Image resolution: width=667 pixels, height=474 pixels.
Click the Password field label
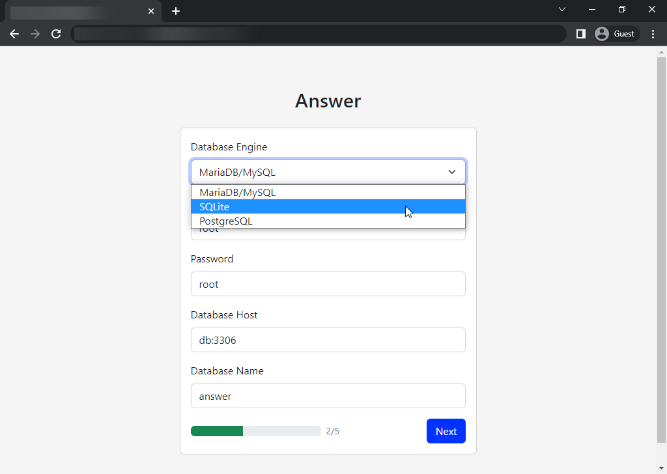[x=212, y=259]
